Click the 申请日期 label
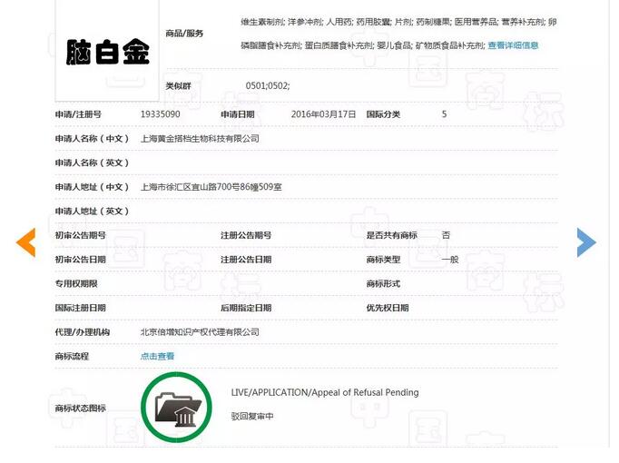The height and width of the screenshot is (463, 619). pyautogui.click(x=237, y=114)
